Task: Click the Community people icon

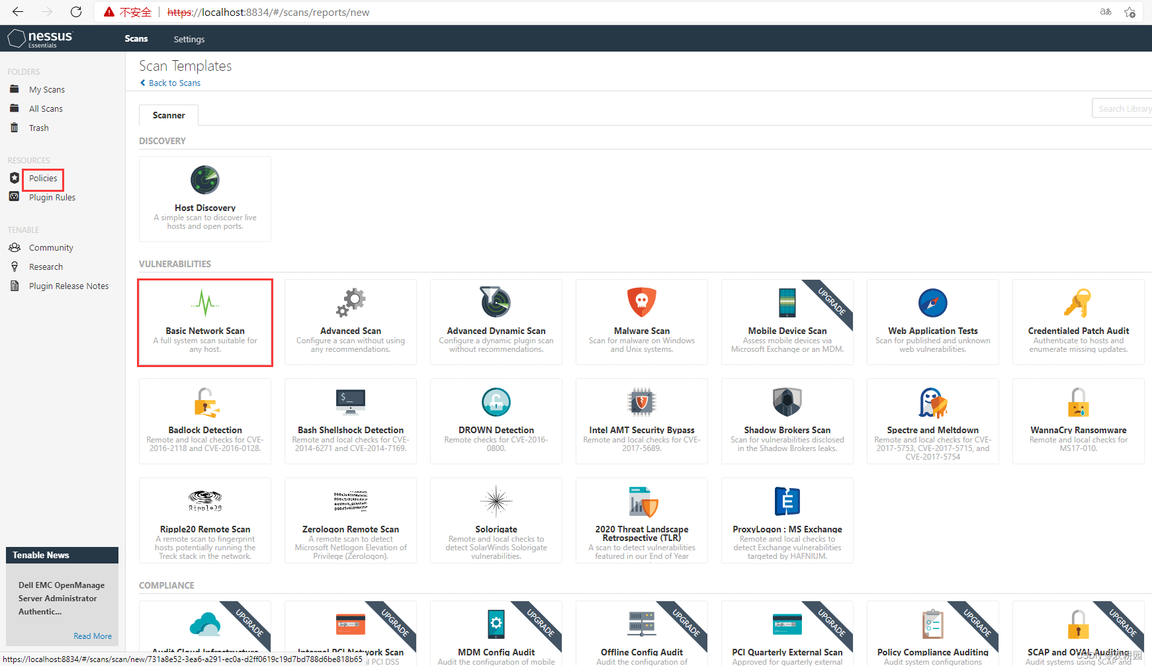Action: [15, 247]
